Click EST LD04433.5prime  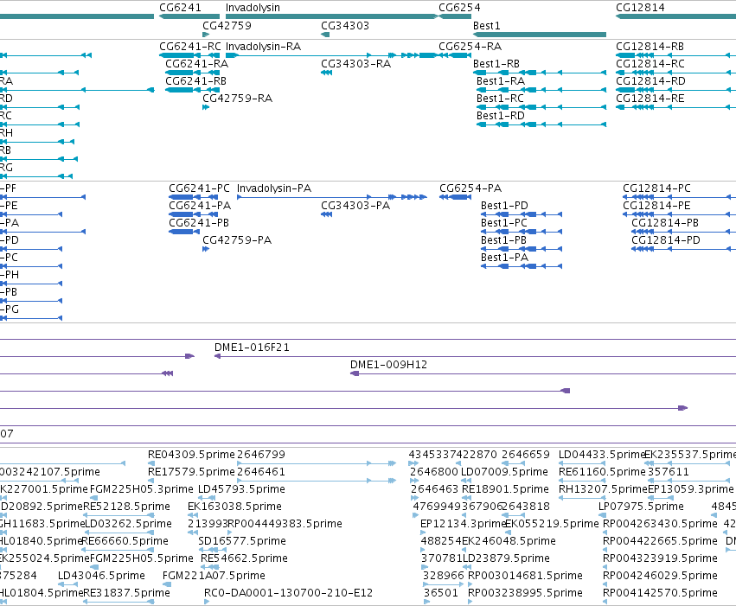(x=602, y=455)
